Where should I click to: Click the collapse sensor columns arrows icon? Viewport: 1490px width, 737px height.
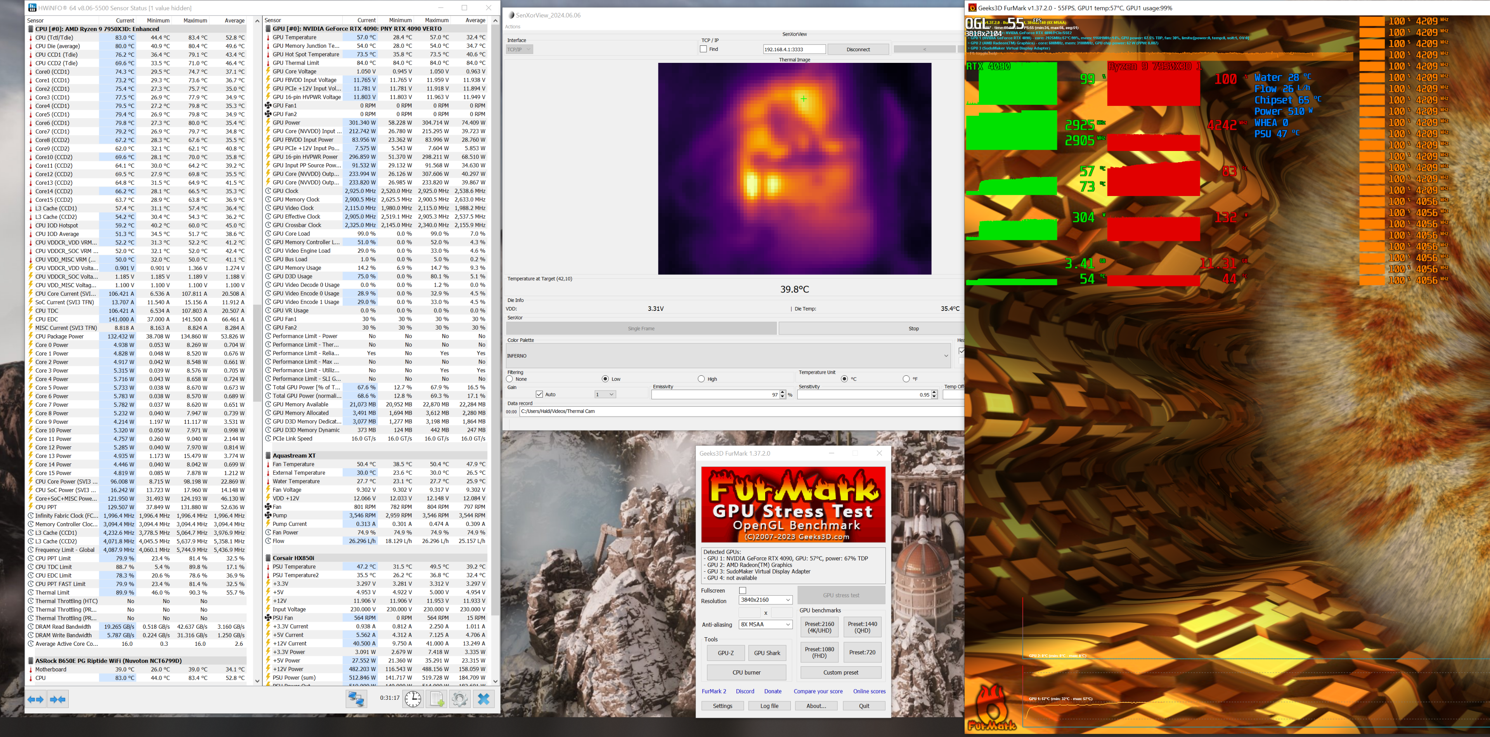pyautogui.click(x=58, y=699)
